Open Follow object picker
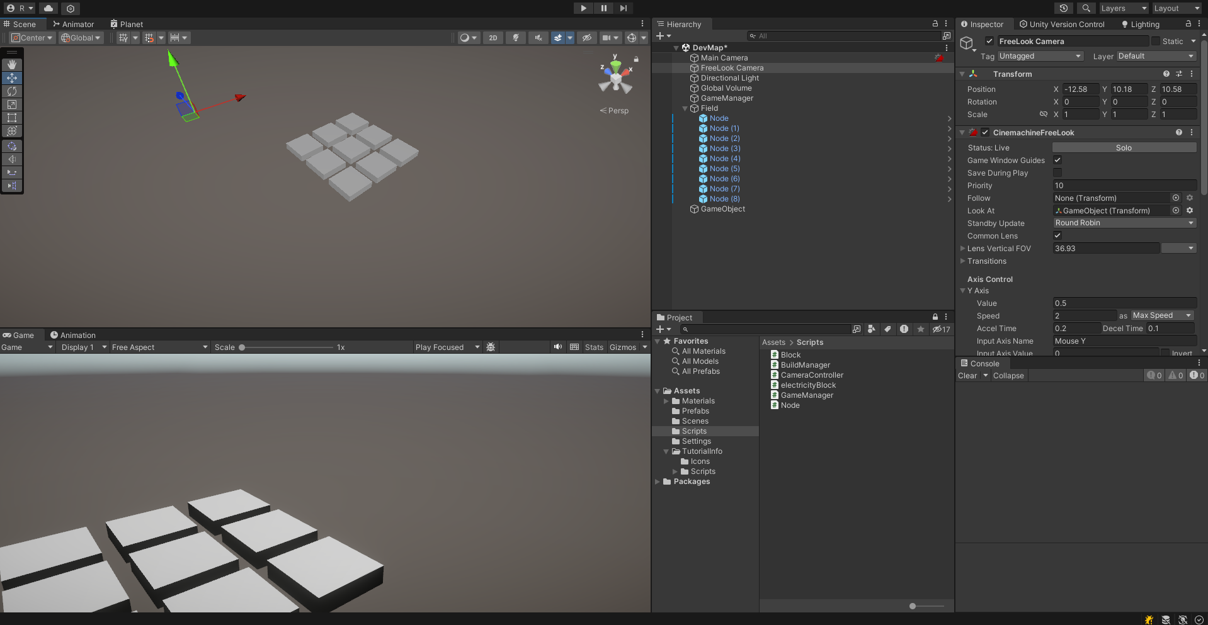Image resolution: width=1208 pixels, height=625 pixels. tap(1176, 198)
